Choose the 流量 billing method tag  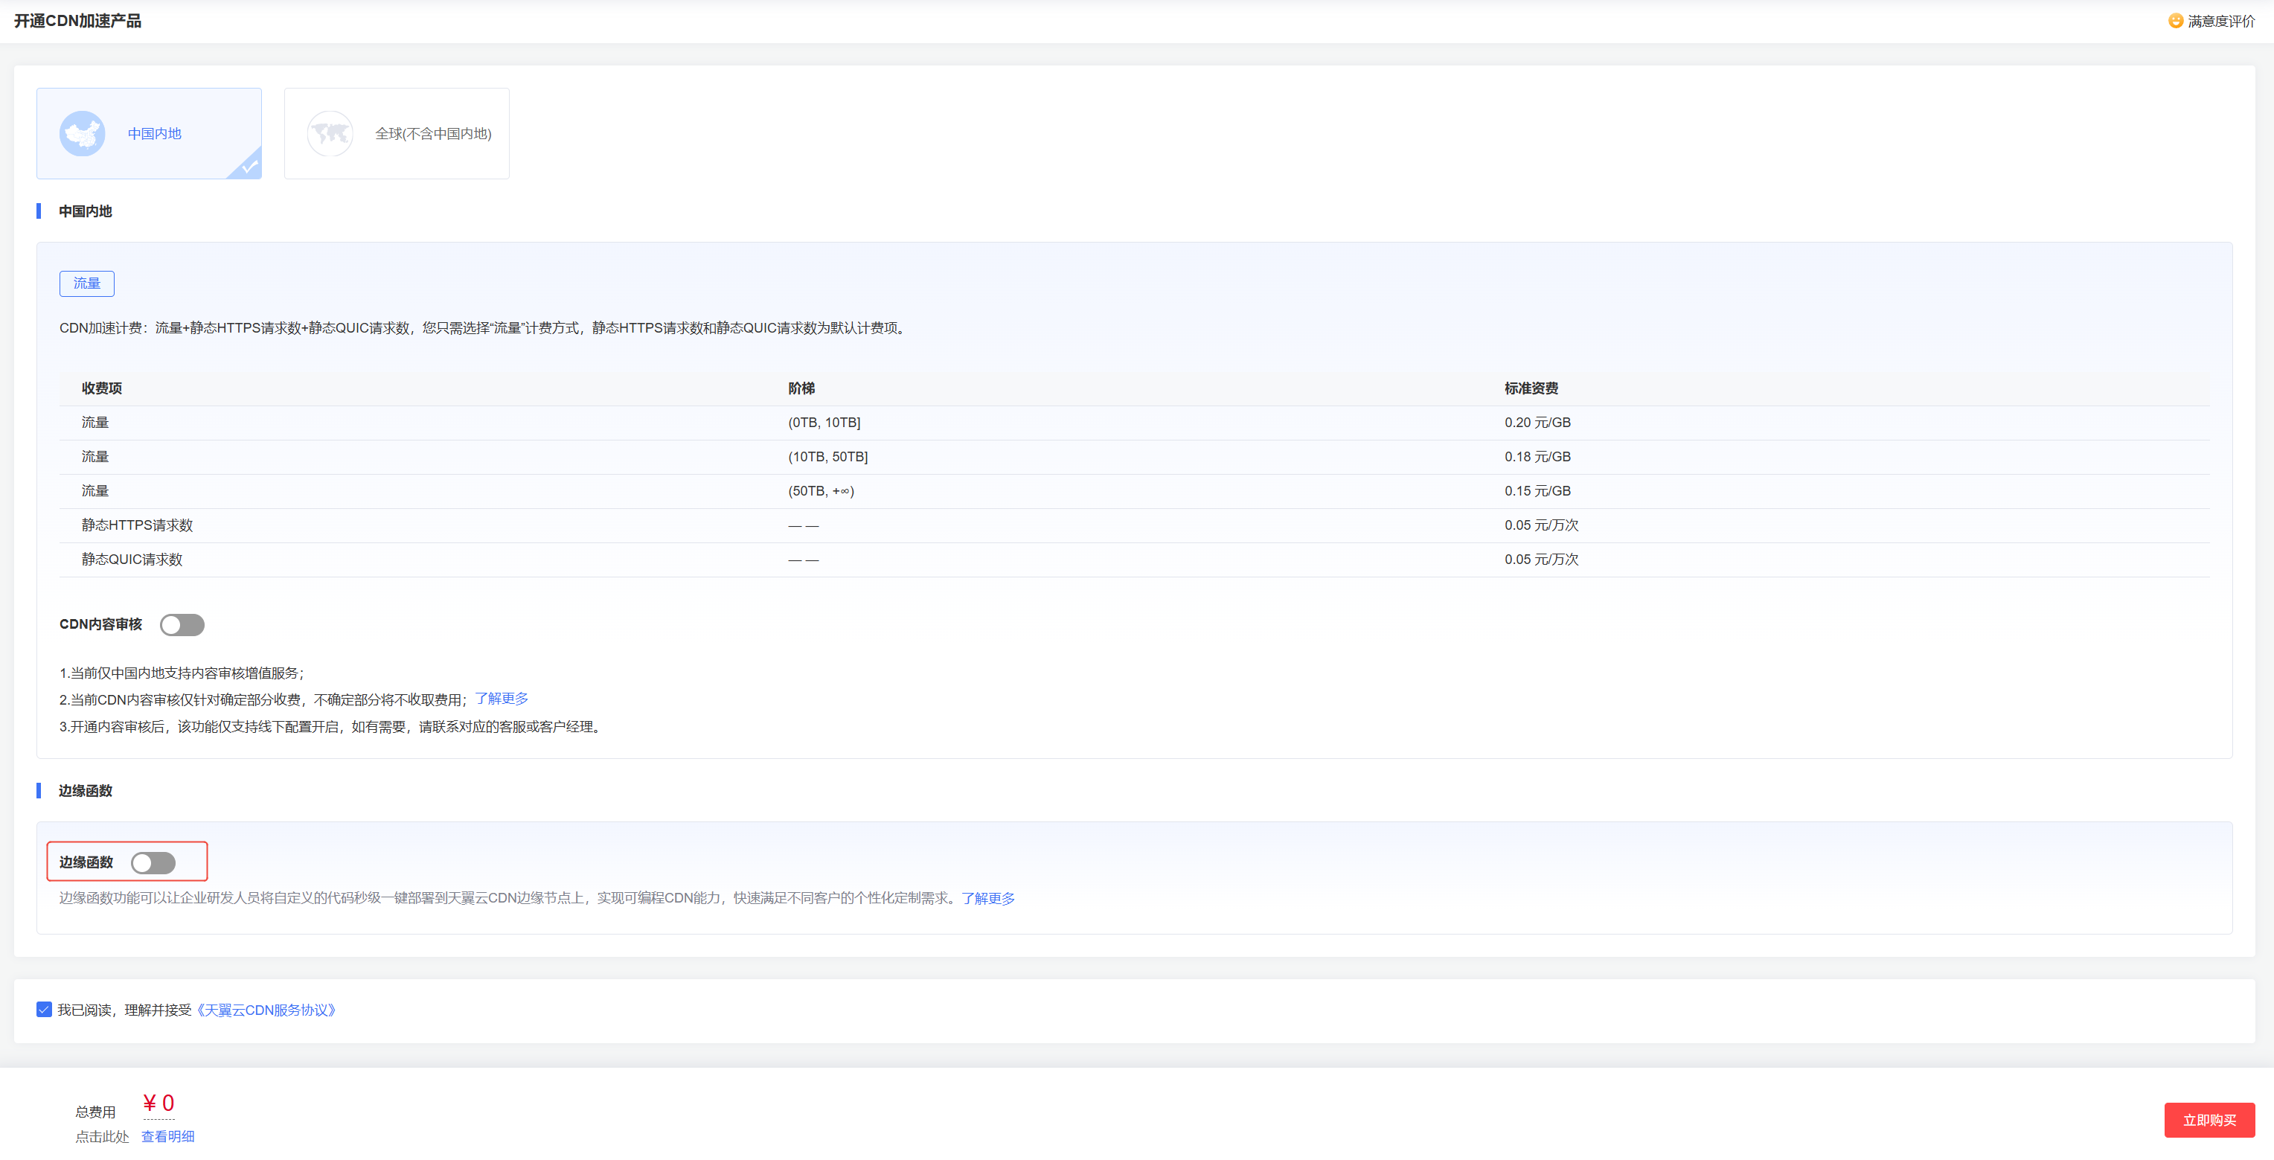point(86,283)
